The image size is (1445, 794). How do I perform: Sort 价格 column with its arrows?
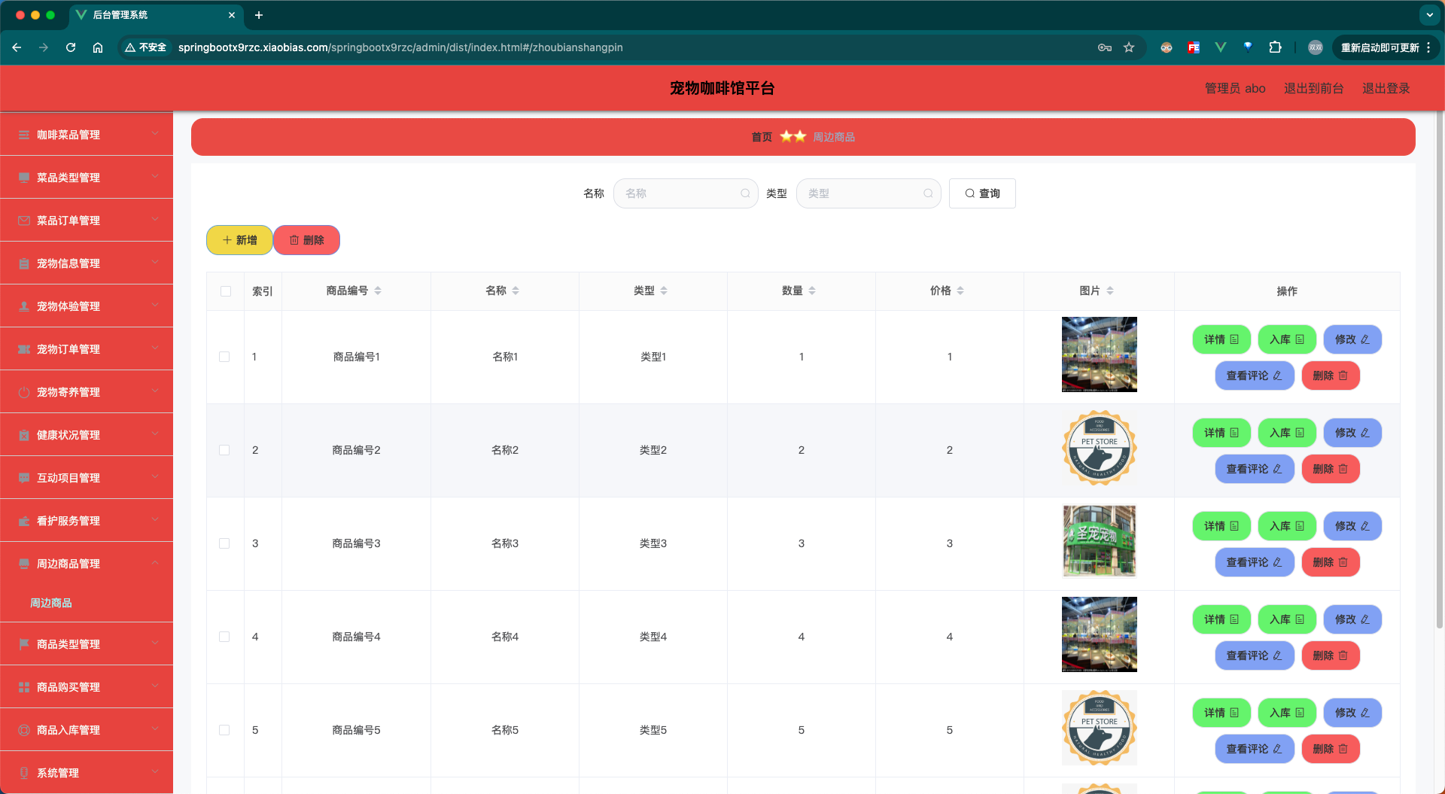(x=960, y=291)
